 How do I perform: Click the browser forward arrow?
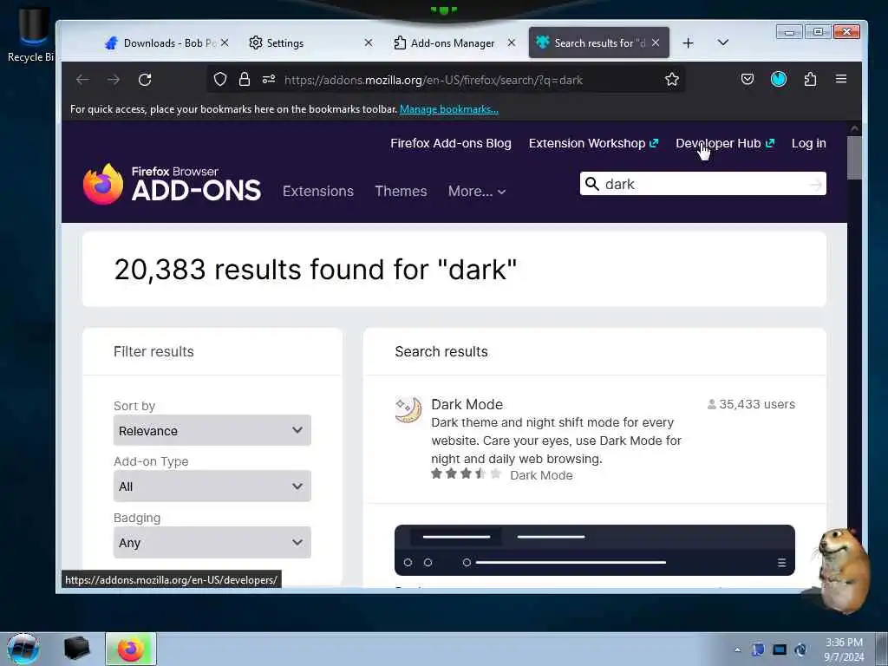click(114, 80)
